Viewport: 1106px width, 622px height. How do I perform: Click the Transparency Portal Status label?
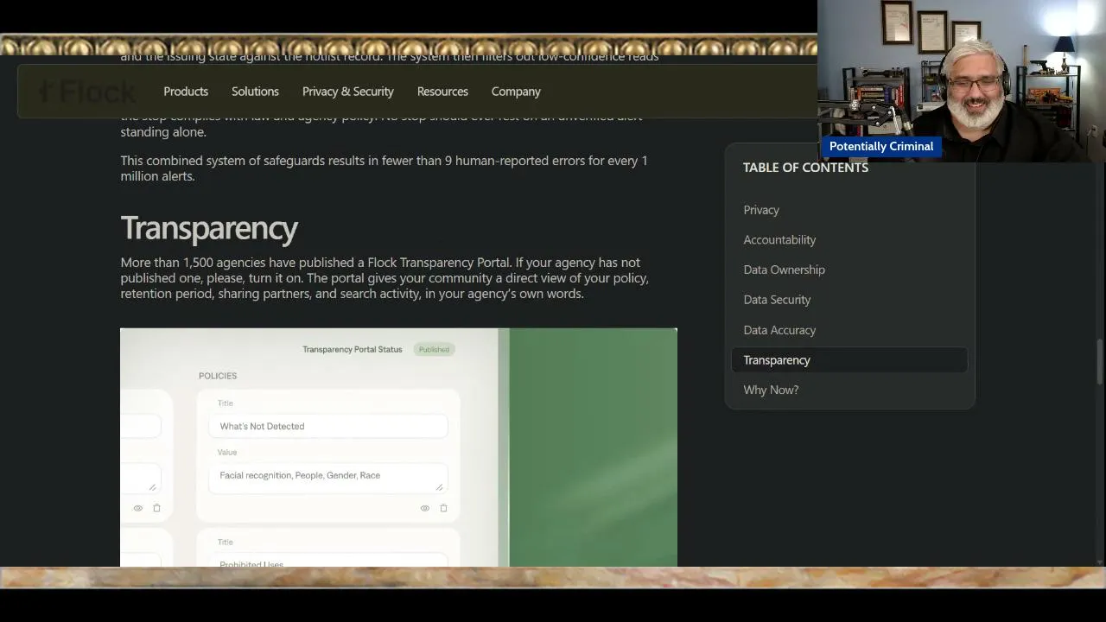(x=353, y=350)
